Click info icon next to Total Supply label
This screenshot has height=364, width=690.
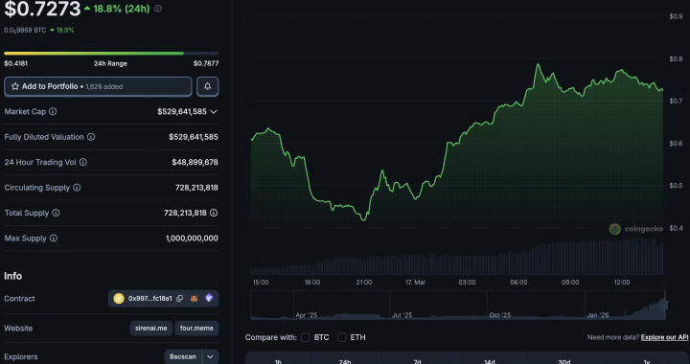point(56,213)
